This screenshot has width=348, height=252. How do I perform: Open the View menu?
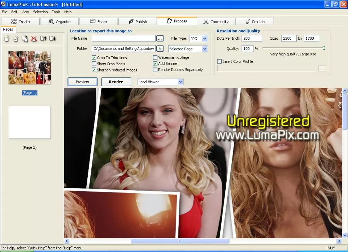25,12
